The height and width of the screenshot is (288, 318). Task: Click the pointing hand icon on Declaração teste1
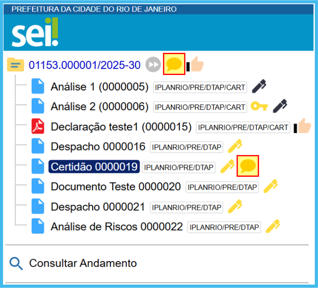[x=303, y=127]
